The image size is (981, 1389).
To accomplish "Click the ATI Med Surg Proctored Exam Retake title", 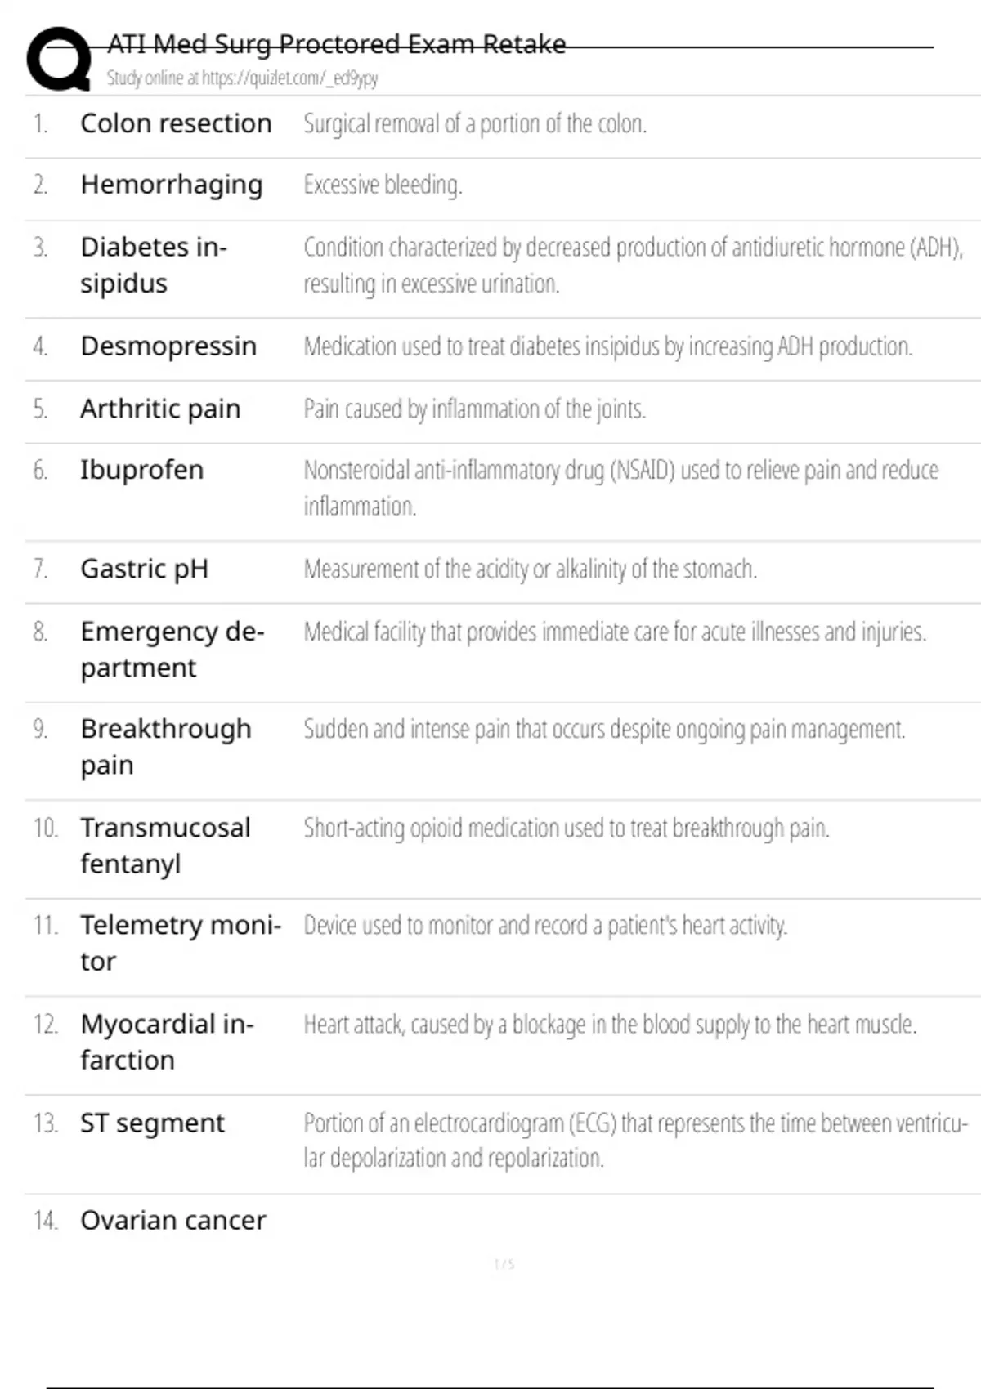I will tap(336, 44).
